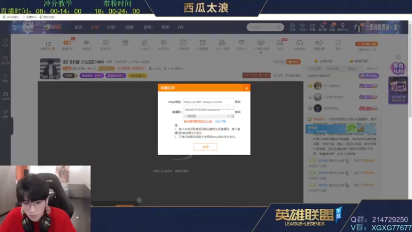The height and width of the screenshot is (232, 412).
Task: Toggle the 直播开关 switch
Action: click(67, 43)
